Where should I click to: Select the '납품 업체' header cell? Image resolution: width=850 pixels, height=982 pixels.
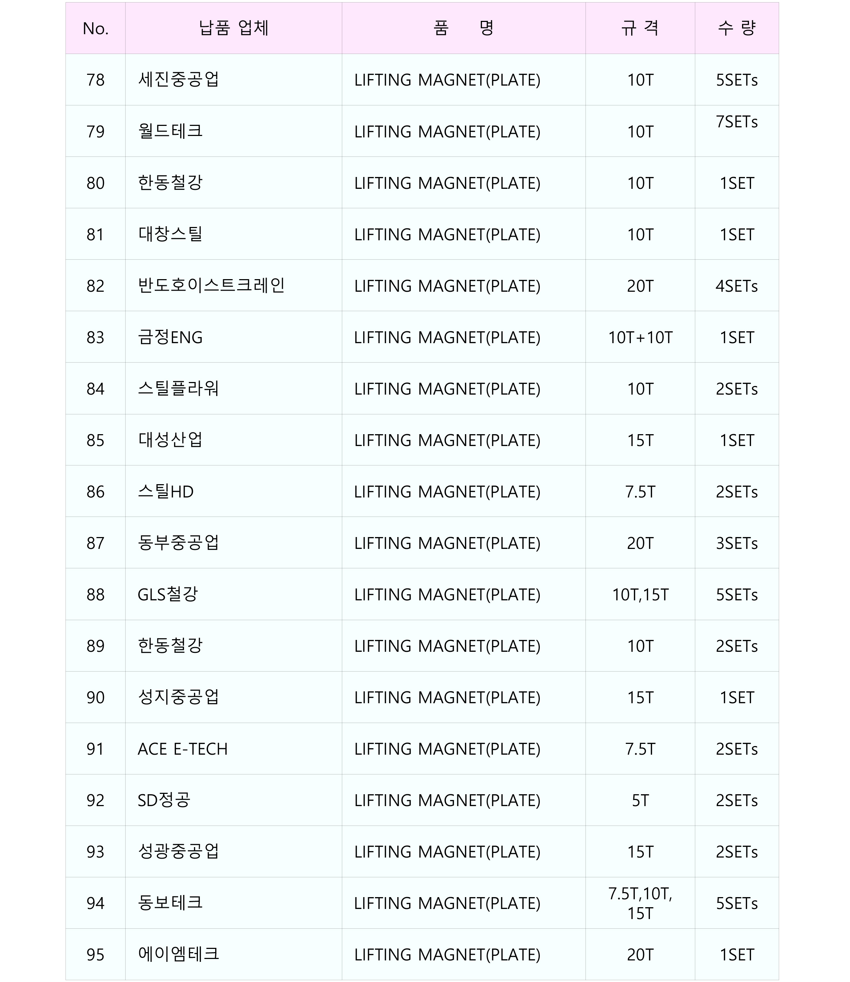233,28
